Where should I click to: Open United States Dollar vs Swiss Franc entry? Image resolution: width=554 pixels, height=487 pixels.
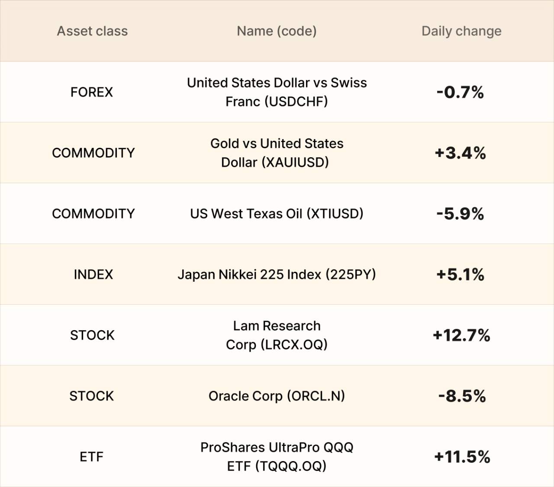coord(277,92)
